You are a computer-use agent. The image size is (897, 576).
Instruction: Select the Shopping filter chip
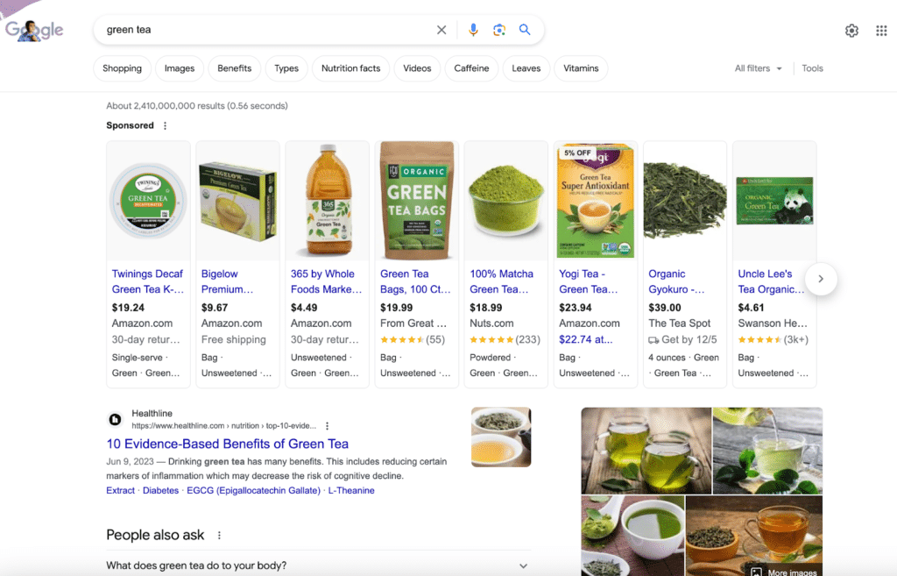click(x=122, y=68)
